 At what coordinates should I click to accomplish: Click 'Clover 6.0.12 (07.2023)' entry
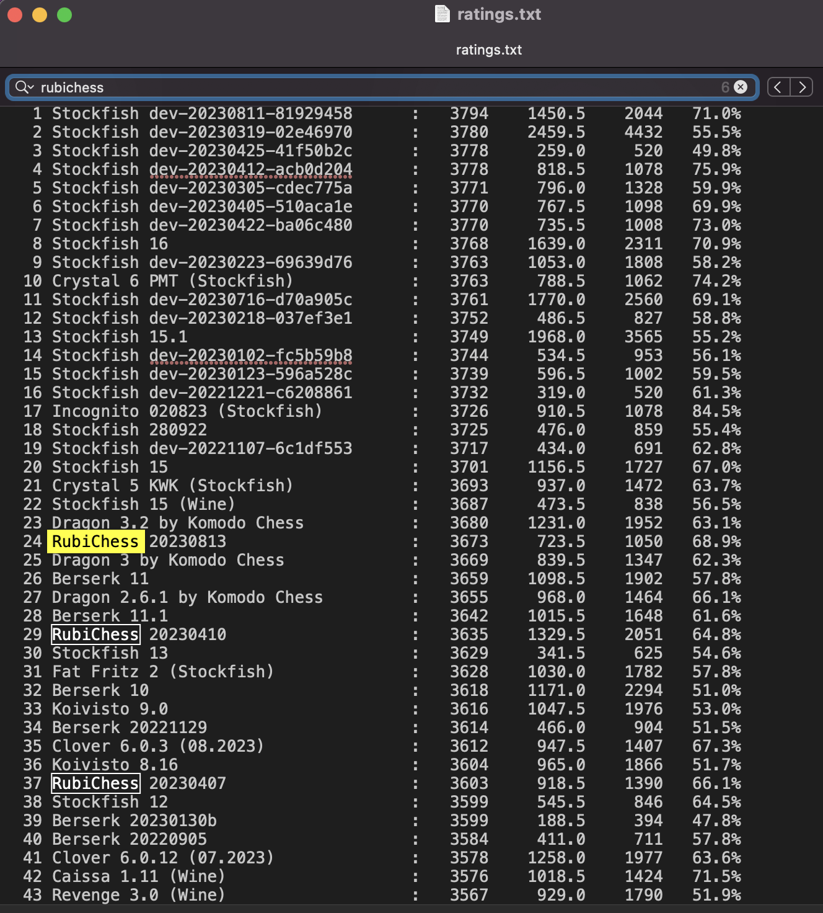[x=163, y=858]
